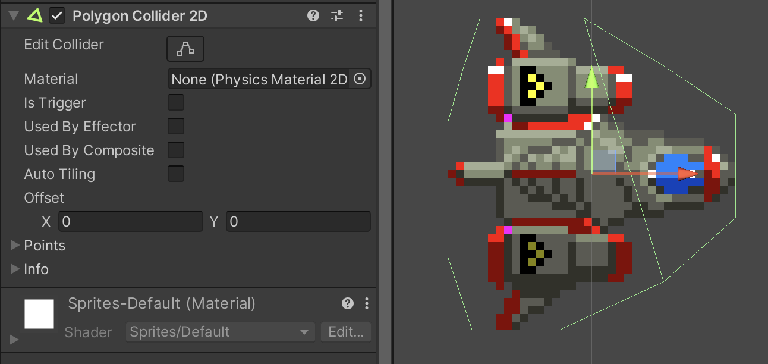
Task: Click the green Polygon Collider component icon
Action: (34, 16)
